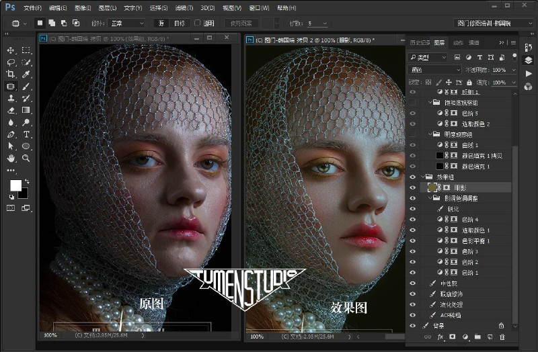Select the Dodge tool
This screenshot has height=352, width=538.
26,122
